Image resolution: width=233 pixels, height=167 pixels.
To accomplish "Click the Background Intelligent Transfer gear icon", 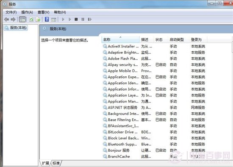I will [x=105, y=114].
